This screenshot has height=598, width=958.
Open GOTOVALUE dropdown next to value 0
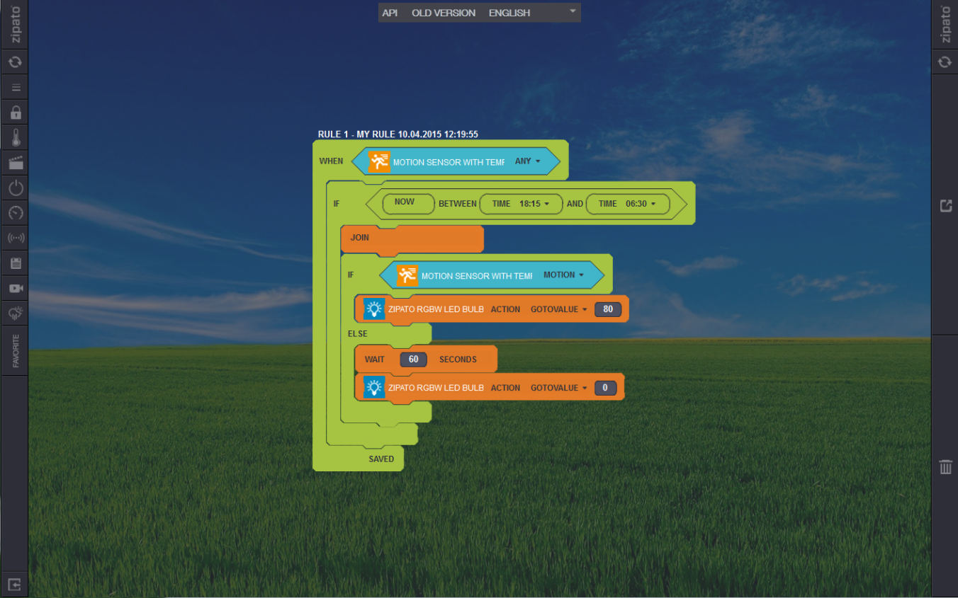click(559, 388)
